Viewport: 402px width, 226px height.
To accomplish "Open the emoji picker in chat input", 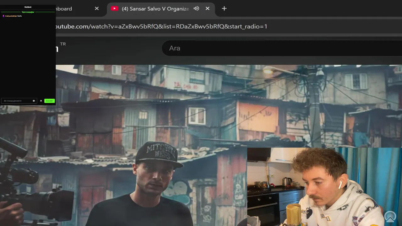I will pos(34,101).
